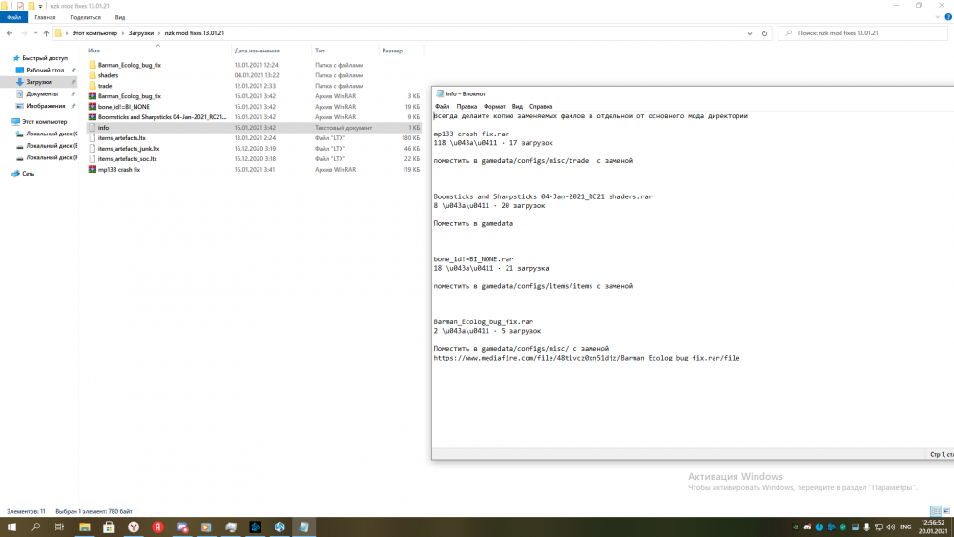Navigate back with the back arrow
The image size is (954, 537).
[9, 33]
